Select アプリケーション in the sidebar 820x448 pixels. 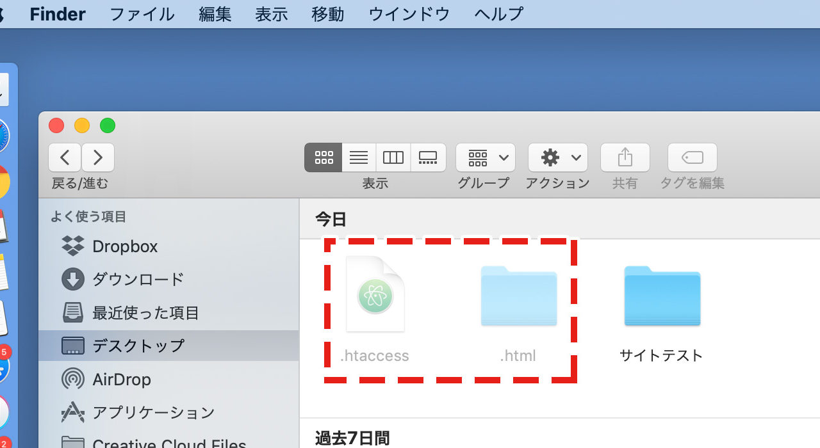[x=153, y=412]
